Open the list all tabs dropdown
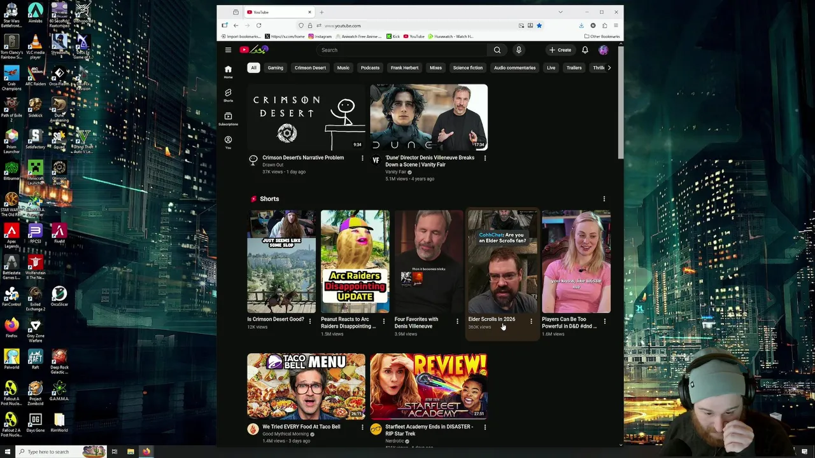 (560, 12)
